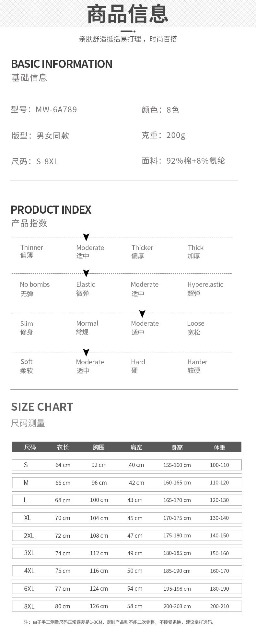Select the Thinner 偏薄 option
Viewport: 256px width, 628px height.
click(31, 251)
